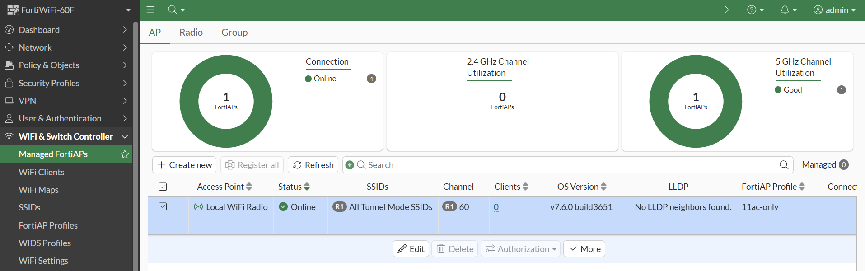Expand the admin user menu
Image resolution: width=865 pixels, height=271 pixels.
click(x=834, y=10)
